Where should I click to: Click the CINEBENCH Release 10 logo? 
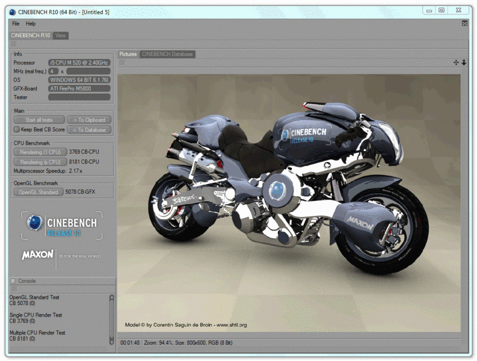coord(62,226)
